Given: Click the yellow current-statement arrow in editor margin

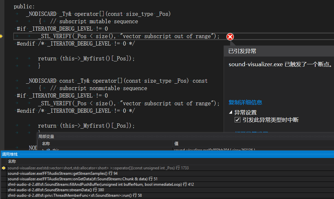Looking at the screenshot, I should [x=1, y=36].
